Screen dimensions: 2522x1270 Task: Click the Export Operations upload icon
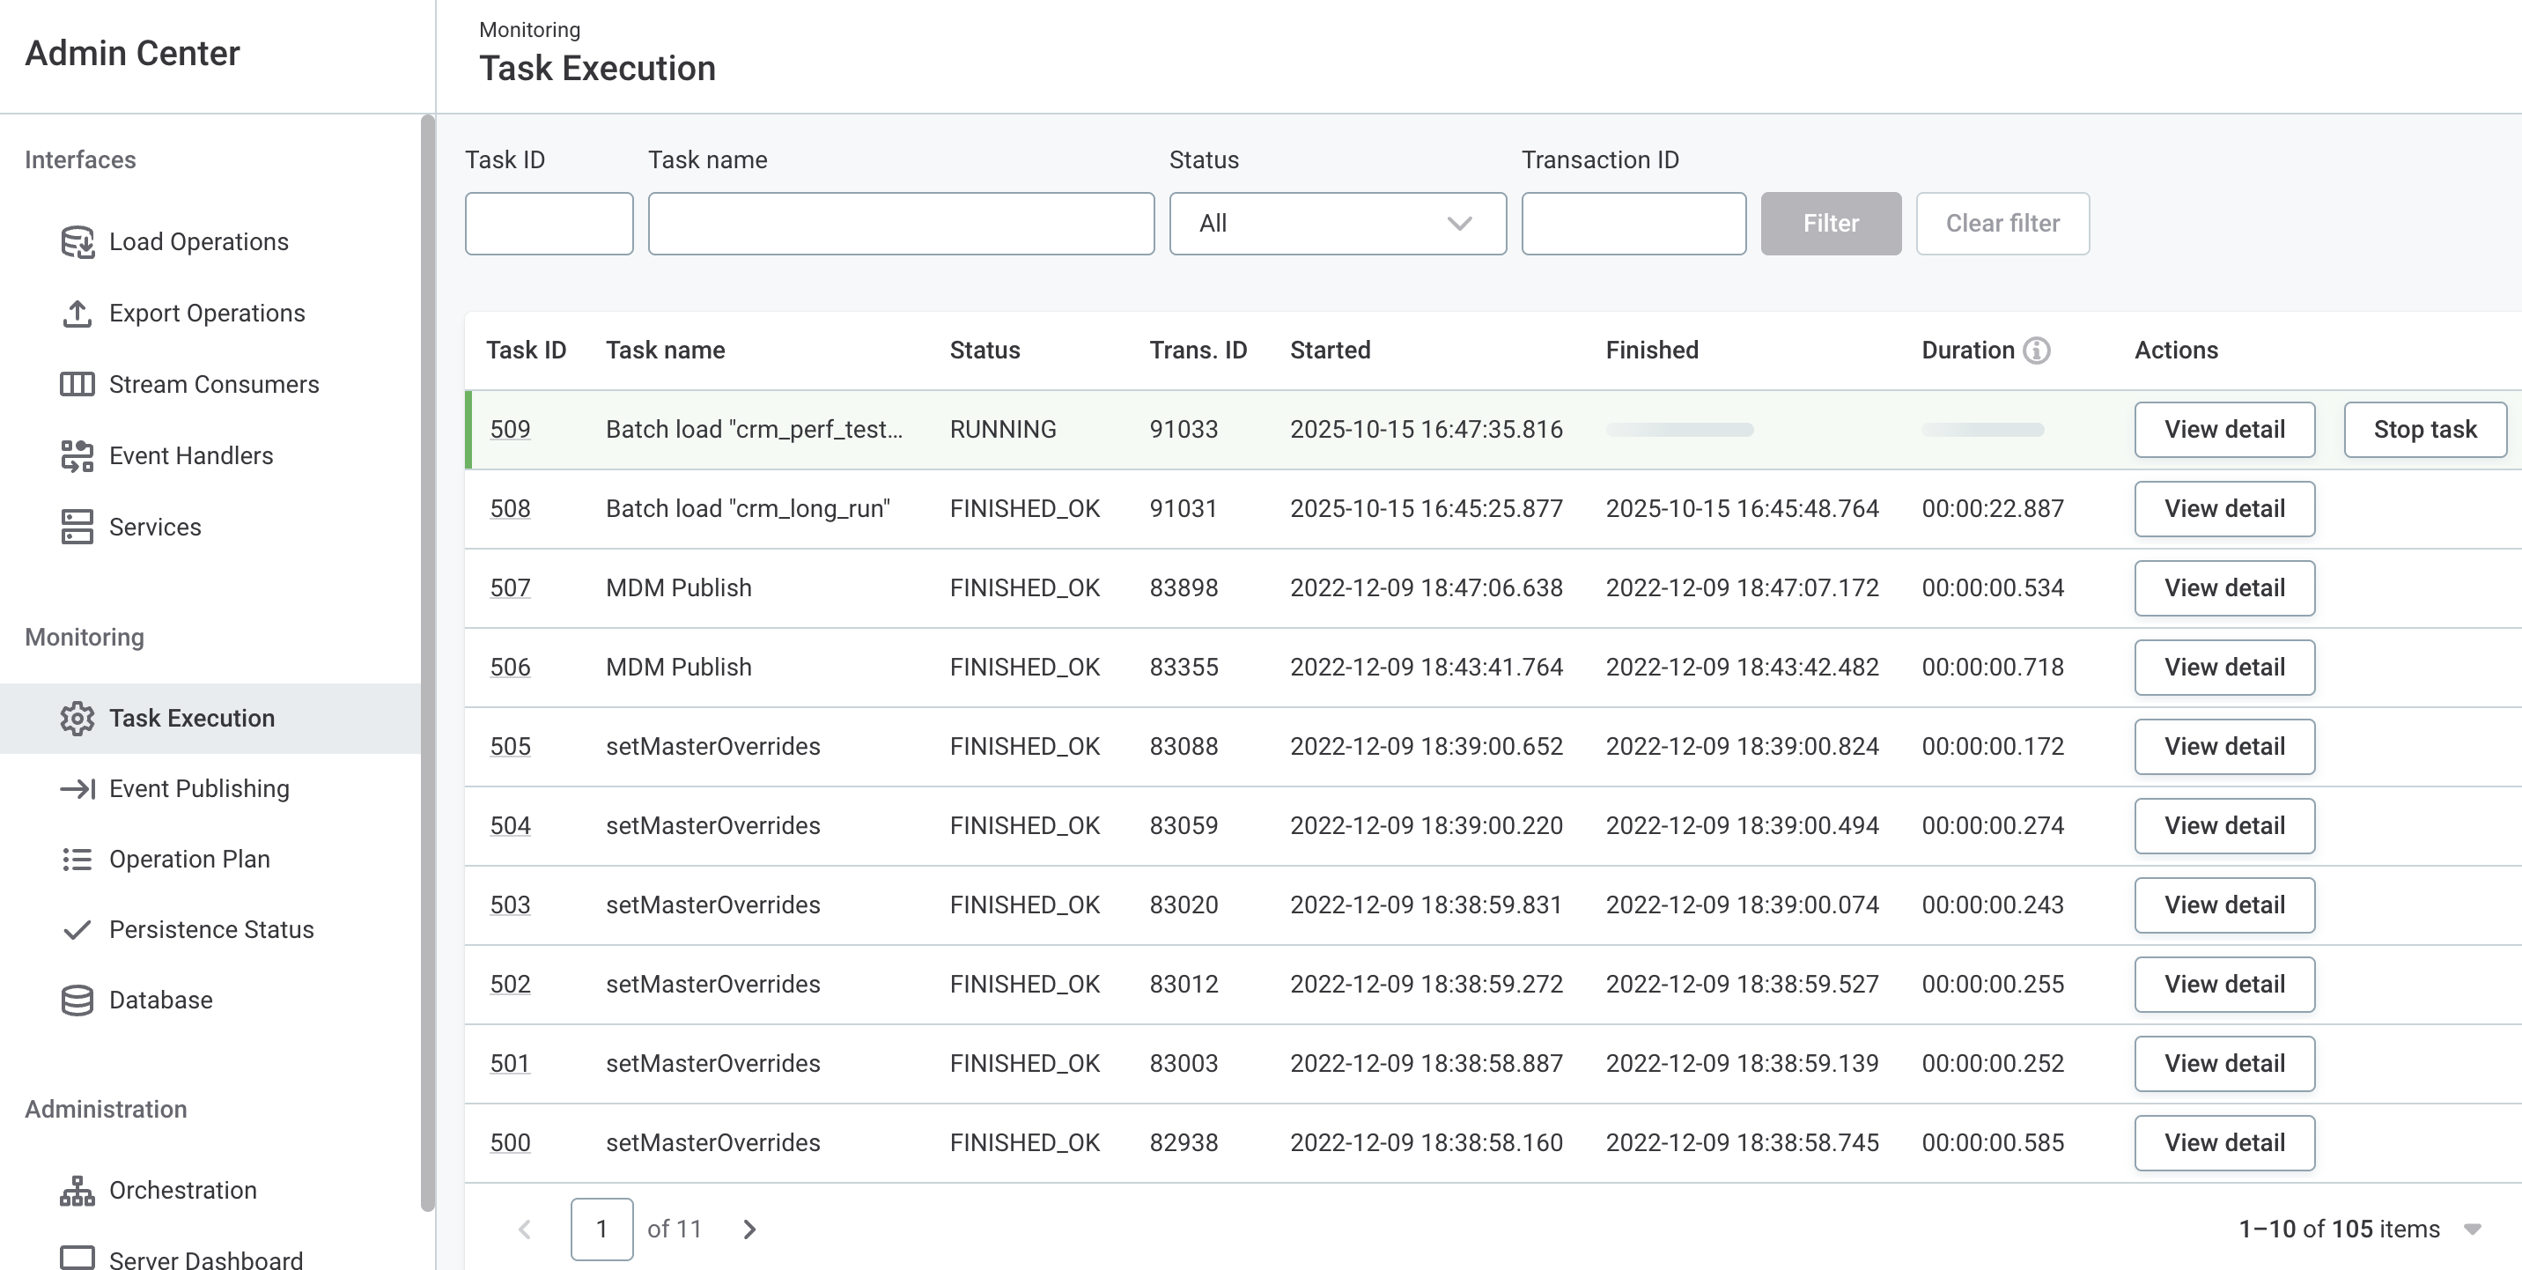77,314
